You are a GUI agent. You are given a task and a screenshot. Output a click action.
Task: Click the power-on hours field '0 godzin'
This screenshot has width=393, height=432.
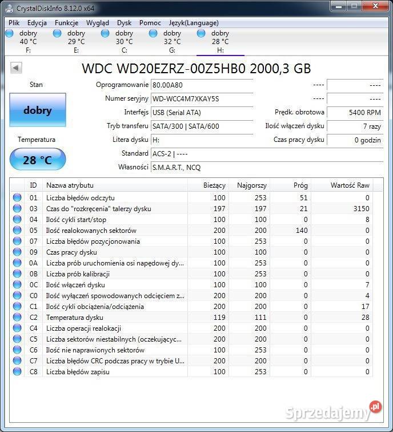[x=355, y=140]
